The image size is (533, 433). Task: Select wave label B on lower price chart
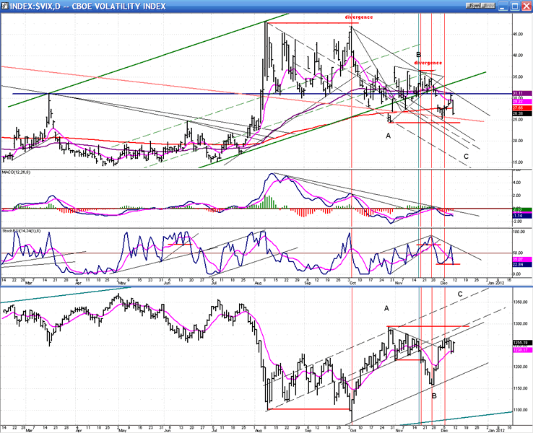tap(433, 395)
